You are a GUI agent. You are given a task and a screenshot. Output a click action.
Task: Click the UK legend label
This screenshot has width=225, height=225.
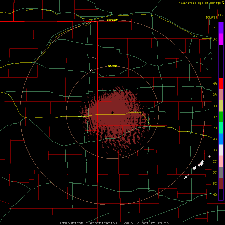point(214,39)
